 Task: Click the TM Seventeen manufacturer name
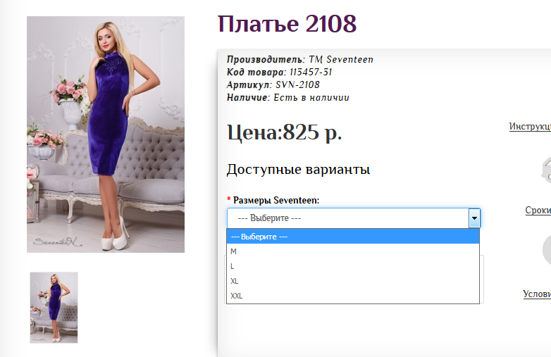click(340, 60)
